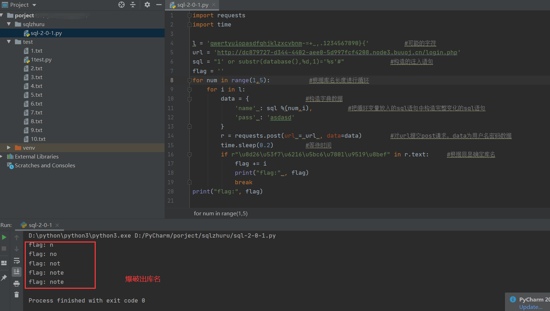Image resolution: width=550 pixels, height=311 pixels.
Task: Open 8.txt file
Action: pos(36,121)
